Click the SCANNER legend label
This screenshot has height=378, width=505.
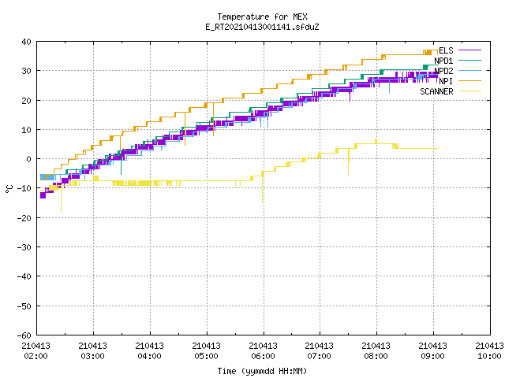[436, 91]
